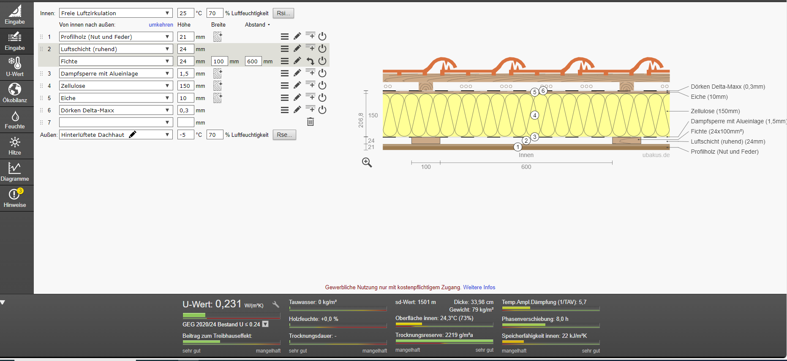Image resolution: width=787 pixels, height=361 pixels.
Task: Click the umkehren link
Action: 161,25
